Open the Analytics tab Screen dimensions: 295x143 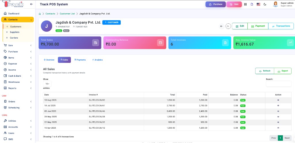click(97, 60)
